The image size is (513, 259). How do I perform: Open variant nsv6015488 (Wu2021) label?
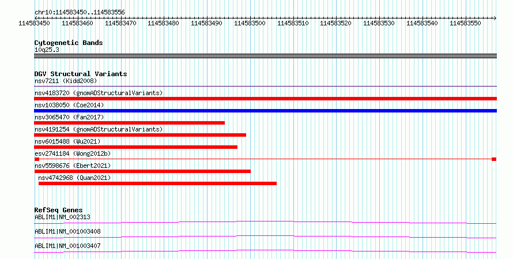tap(67, 141)
